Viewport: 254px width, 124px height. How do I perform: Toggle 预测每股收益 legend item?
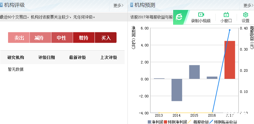223,122
